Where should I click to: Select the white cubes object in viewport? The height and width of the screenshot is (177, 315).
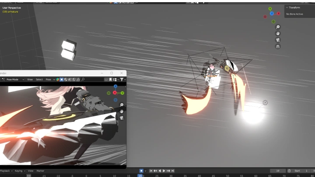(69, 50)
